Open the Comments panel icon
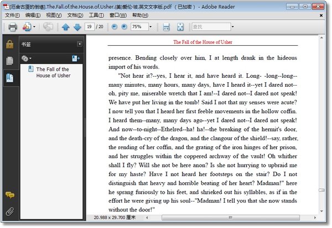Image resolution: width=332 pixels, height=228 pixels. pyautogui.click(x=10, y=195)
